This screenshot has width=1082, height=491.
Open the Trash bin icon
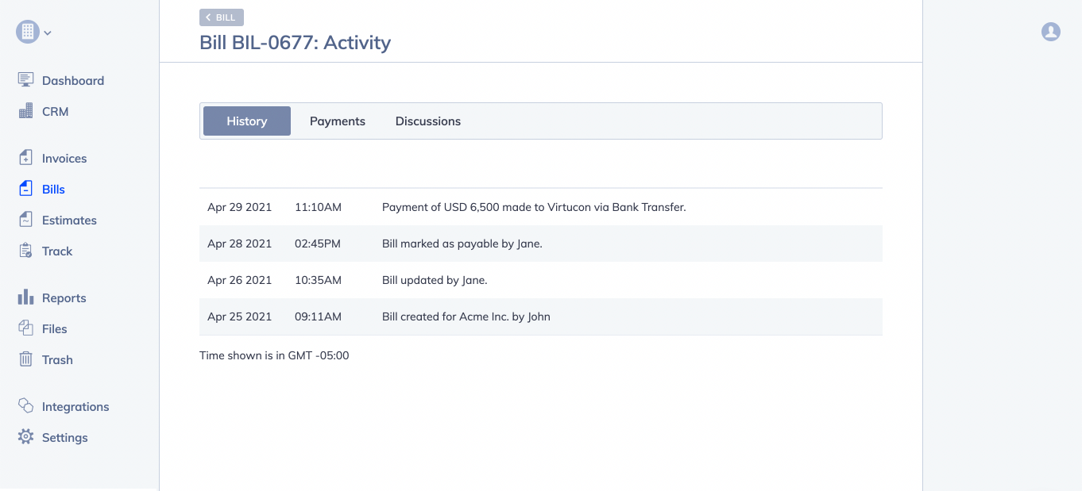(x=26, y=359)
